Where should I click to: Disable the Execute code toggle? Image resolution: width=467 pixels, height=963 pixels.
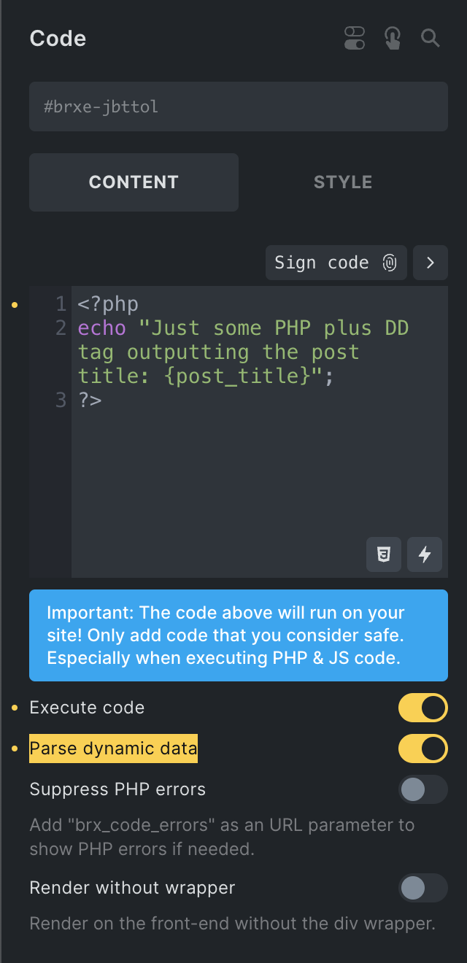pyautogui.click(x=422, y=708)
